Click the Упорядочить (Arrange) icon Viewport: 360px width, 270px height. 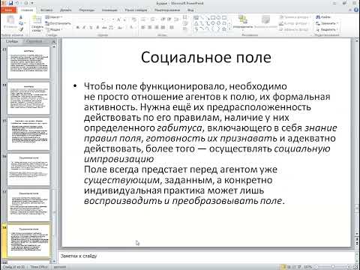pos(242,21)
